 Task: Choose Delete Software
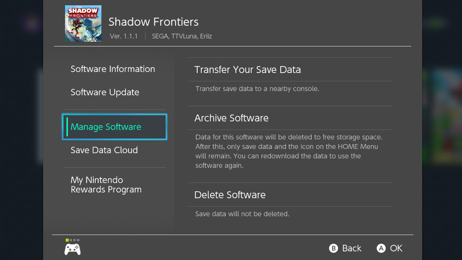(230, 195)
